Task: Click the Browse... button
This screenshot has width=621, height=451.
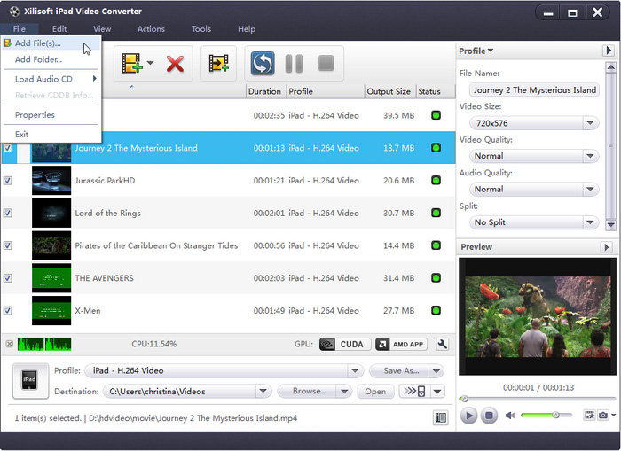Action: [309, 391]
